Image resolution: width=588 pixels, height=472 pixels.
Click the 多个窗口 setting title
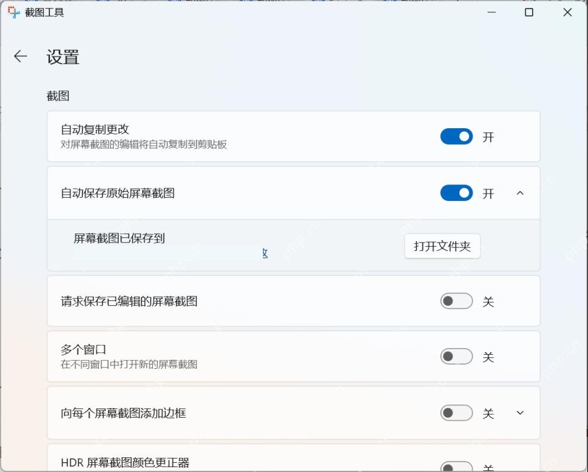tap(83, 350)
